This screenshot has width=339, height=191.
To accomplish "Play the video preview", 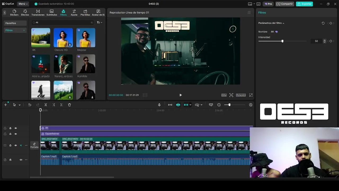I will [x=181, y=95].
